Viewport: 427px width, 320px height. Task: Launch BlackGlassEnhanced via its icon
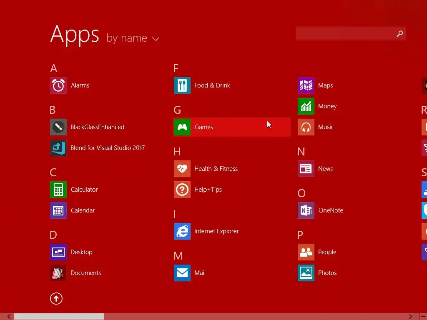coord(58,127)
